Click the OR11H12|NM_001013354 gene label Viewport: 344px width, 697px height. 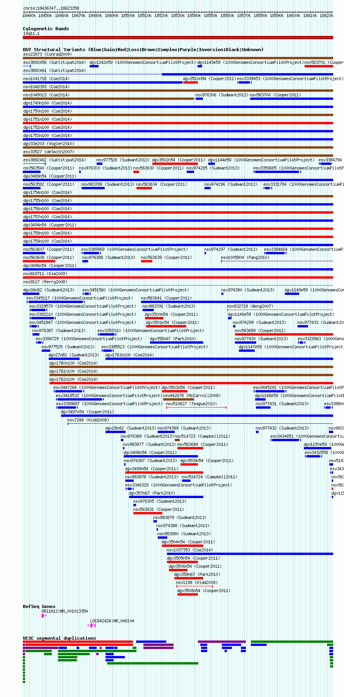pos(65,611)
